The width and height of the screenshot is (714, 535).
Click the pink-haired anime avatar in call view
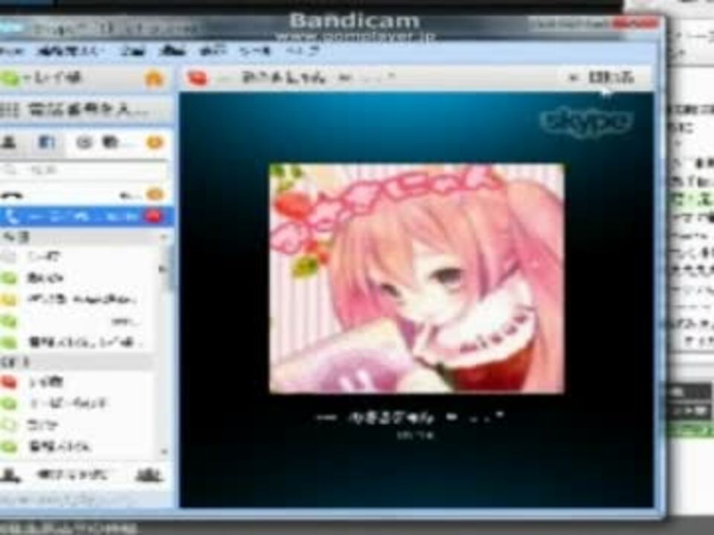(416, 278)
